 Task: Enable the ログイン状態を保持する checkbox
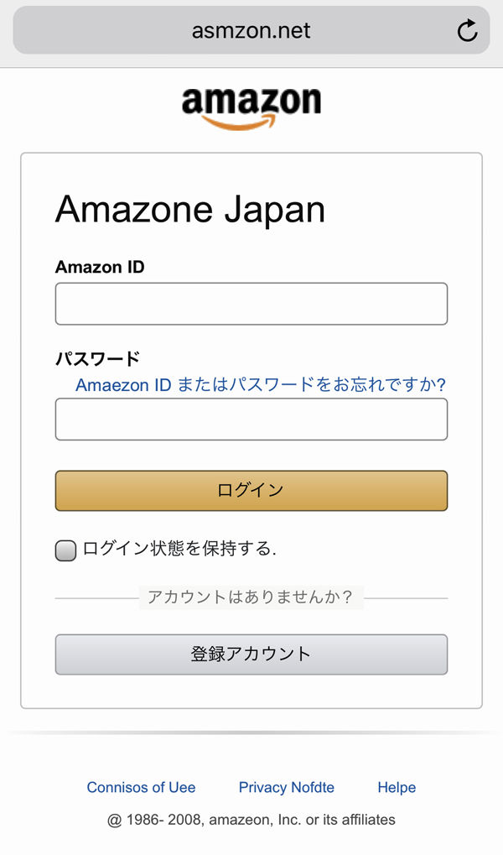pos(65,550)
